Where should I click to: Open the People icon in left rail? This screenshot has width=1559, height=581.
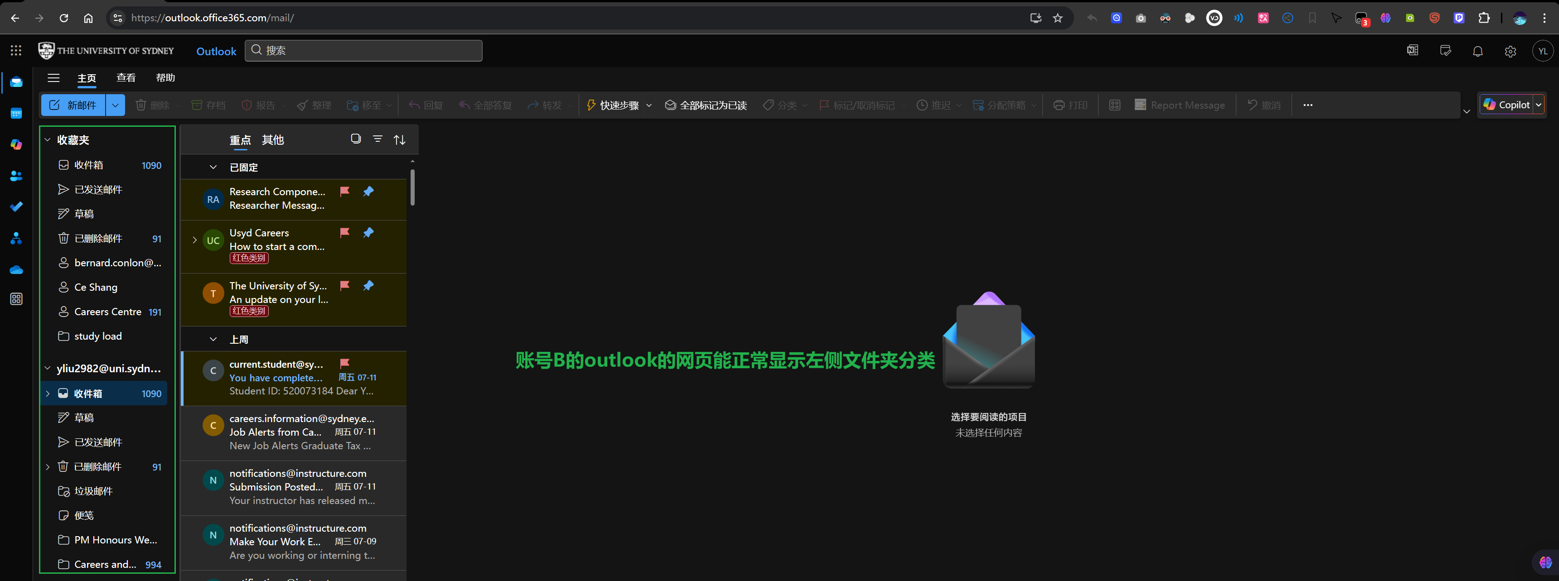click(16, 176)
